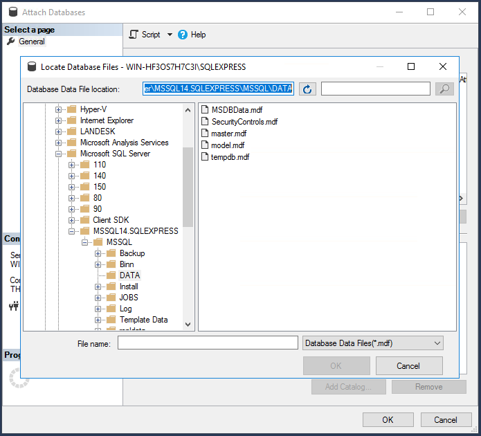The image size is (481, 436).
Task: Click the Remove button
Action: (428, 387)
